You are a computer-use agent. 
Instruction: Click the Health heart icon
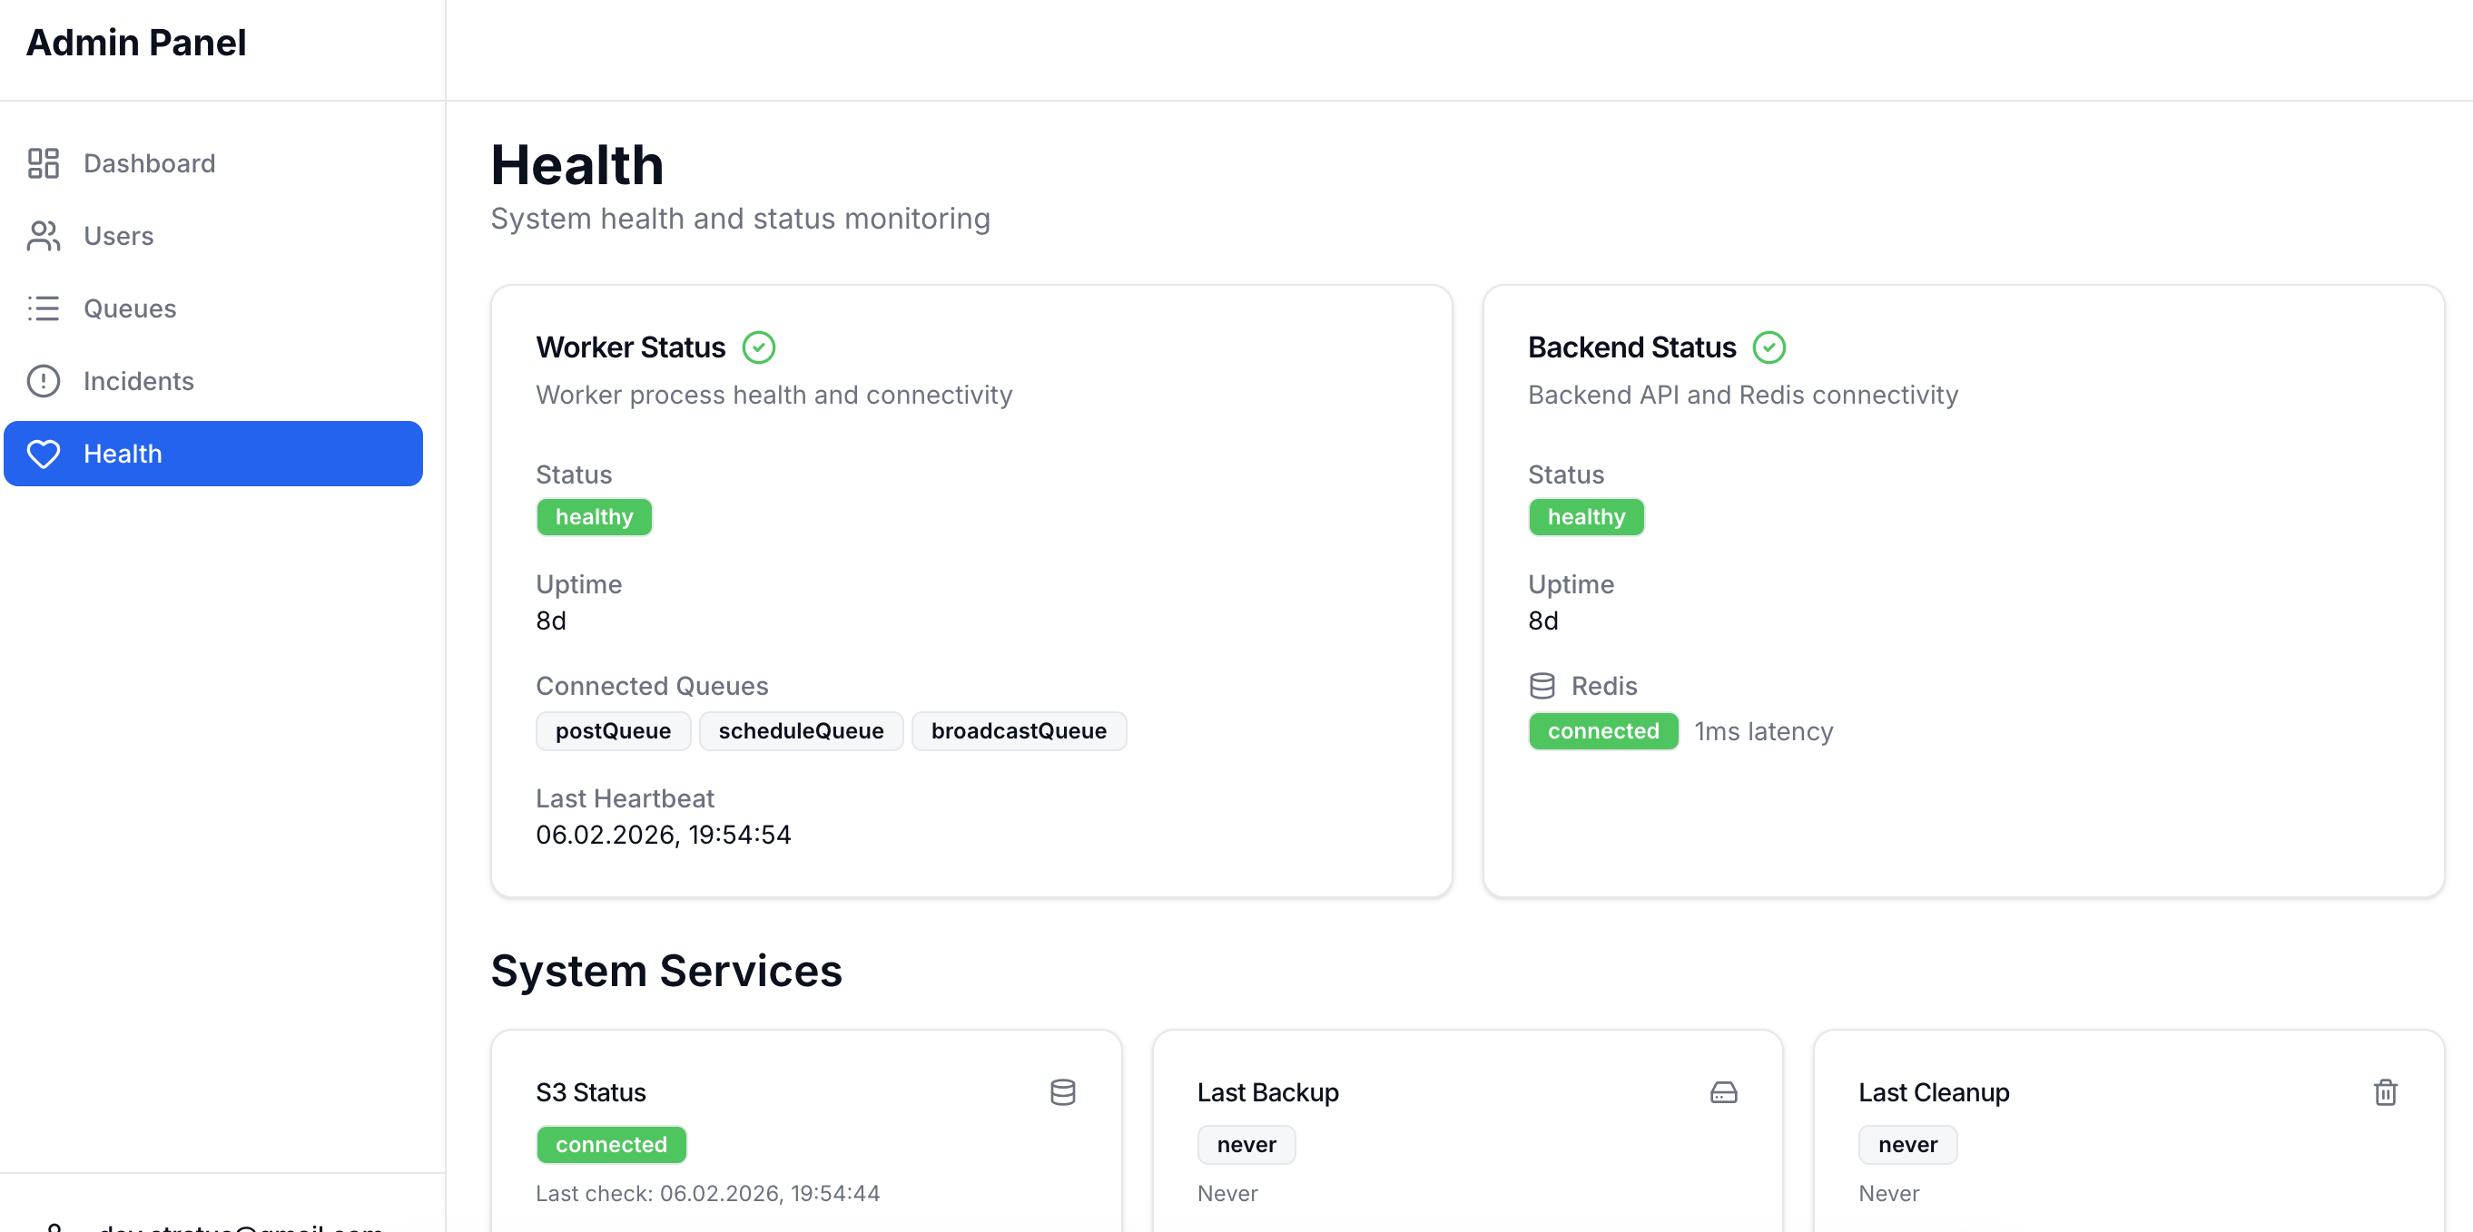coord(44,454)
